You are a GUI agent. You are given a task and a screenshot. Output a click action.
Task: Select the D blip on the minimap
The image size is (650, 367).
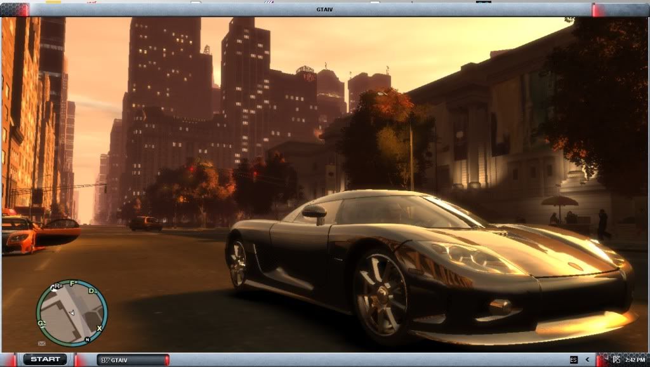point(92,291)
